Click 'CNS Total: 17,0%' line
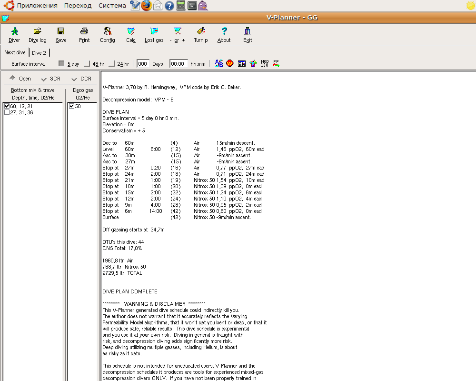Image resolution: width=476 pixels, height=381 pixels. pos(122,248)
